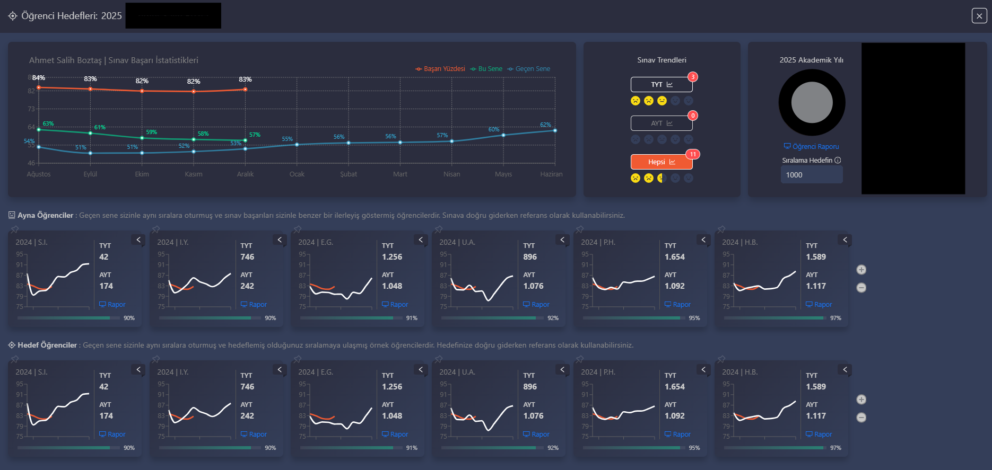Open Rapor for I.Y. mirror student

click(x=254, y=305)
